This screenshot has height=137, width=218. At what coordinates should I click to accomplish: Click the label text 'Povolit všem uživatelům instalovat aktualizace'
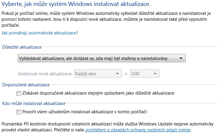(x=85, y=112)
